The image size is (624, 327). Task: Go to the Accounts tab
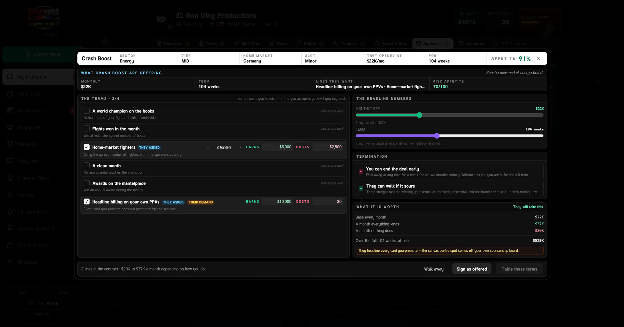point(472,44)
